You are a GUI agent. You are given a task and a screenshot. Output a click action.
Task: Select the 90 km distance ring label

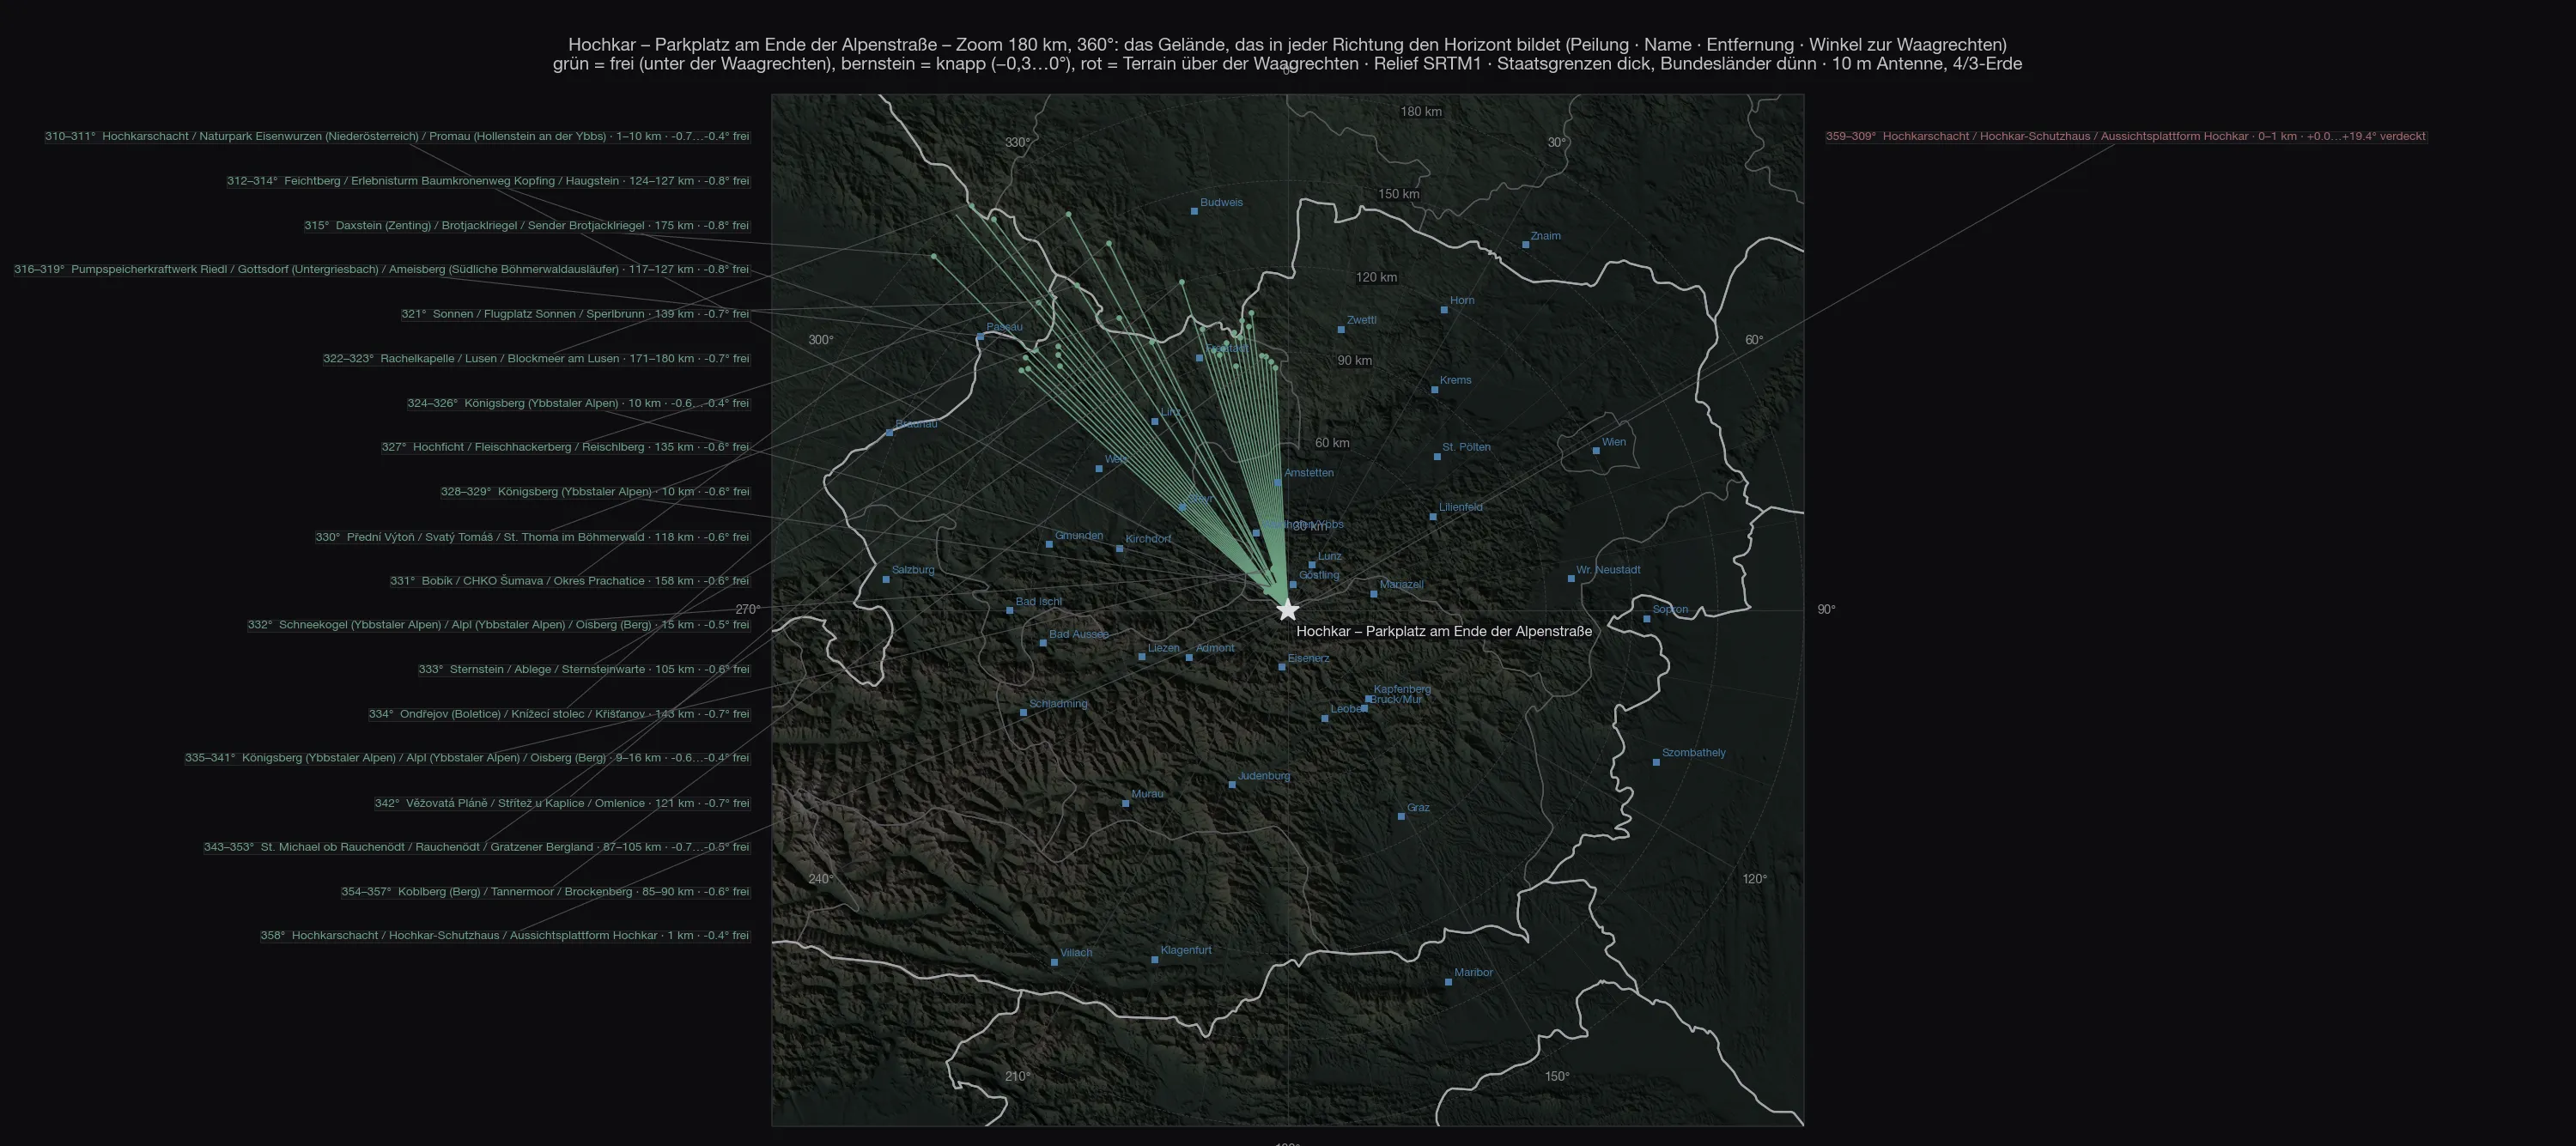pyautogui.click(x=1355, y=360)
